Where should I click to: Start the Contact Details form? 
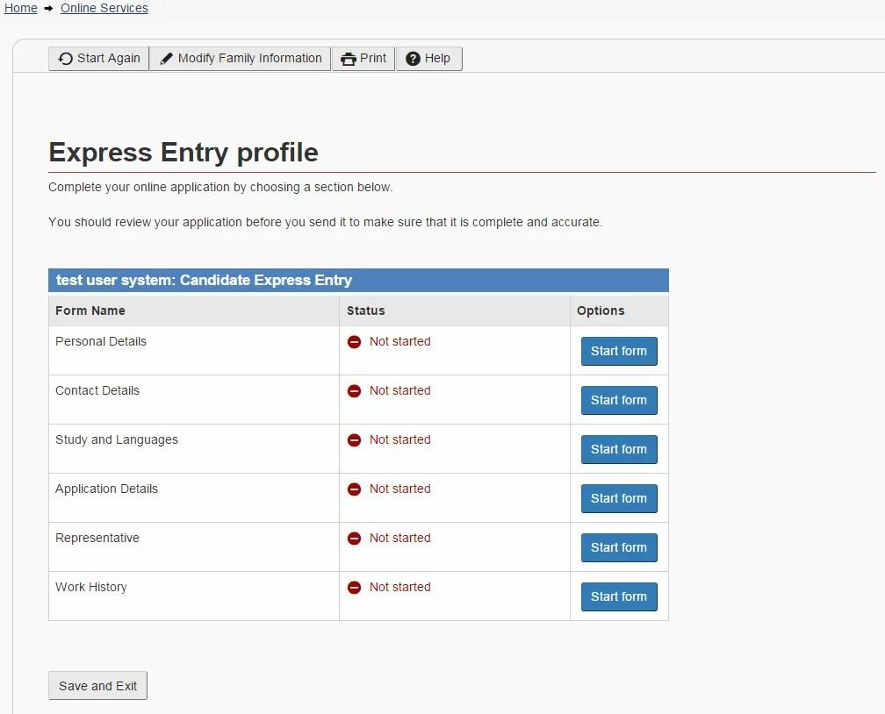click(x=619, y=400)
